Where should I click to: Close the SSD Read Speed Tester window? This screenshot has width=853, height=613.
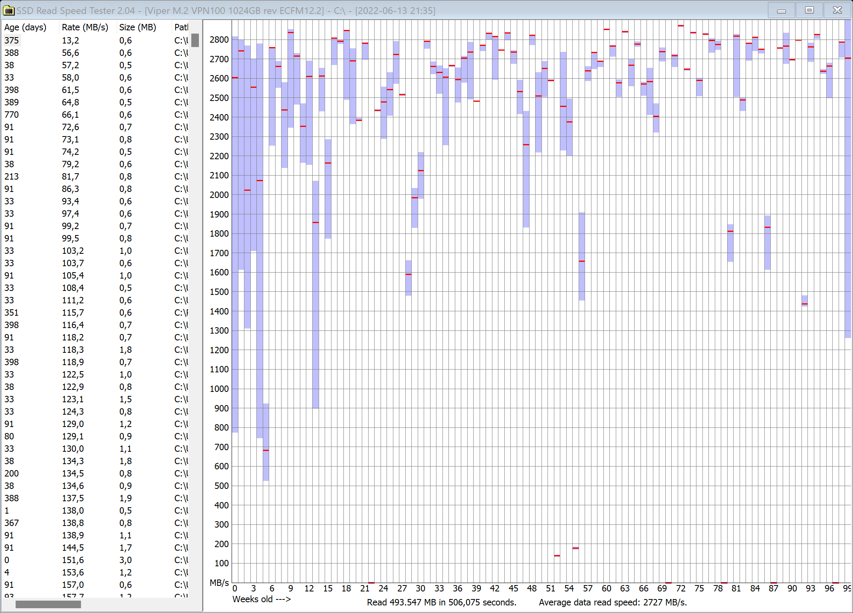[837, 10]
